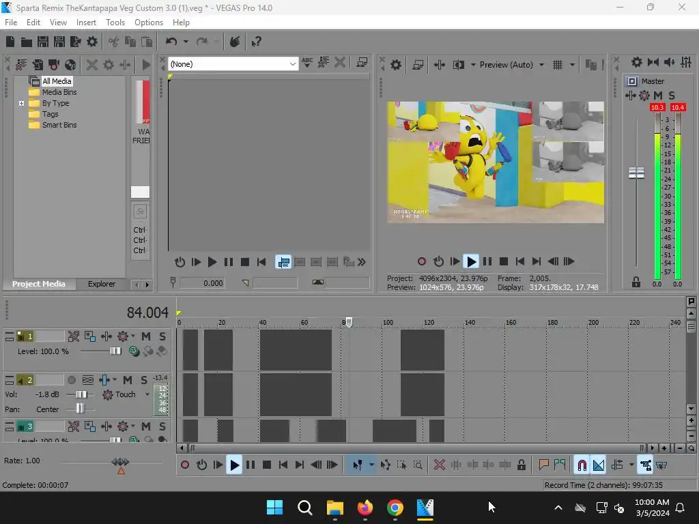Toggle compositing mode on track 1
This screenshot has width=699, height=524.
pos(134,351)
